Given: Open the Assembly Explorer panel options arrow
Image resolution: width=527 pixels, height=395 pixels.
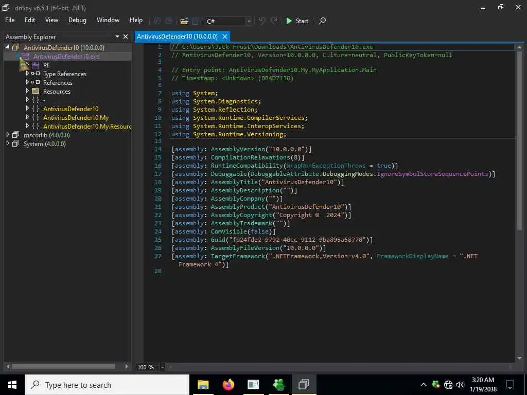Looking at the screenshot, I should (117, 37).
